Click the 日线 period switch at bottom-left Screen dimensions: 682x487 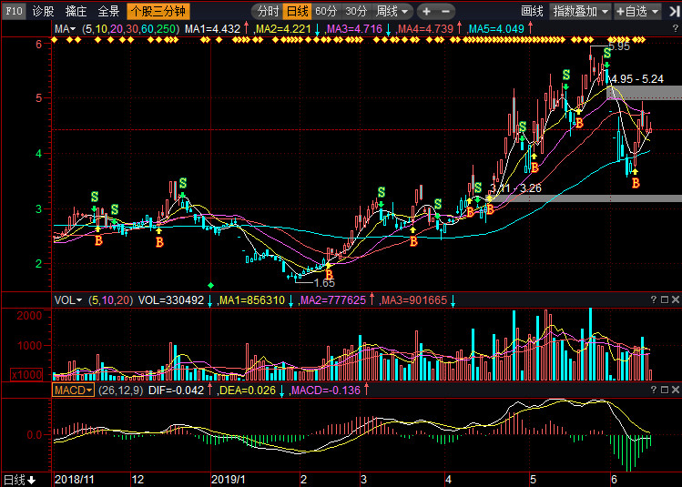(18, 479)
